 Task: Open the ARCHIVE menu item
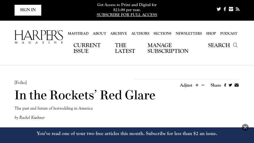pos(119,33)
